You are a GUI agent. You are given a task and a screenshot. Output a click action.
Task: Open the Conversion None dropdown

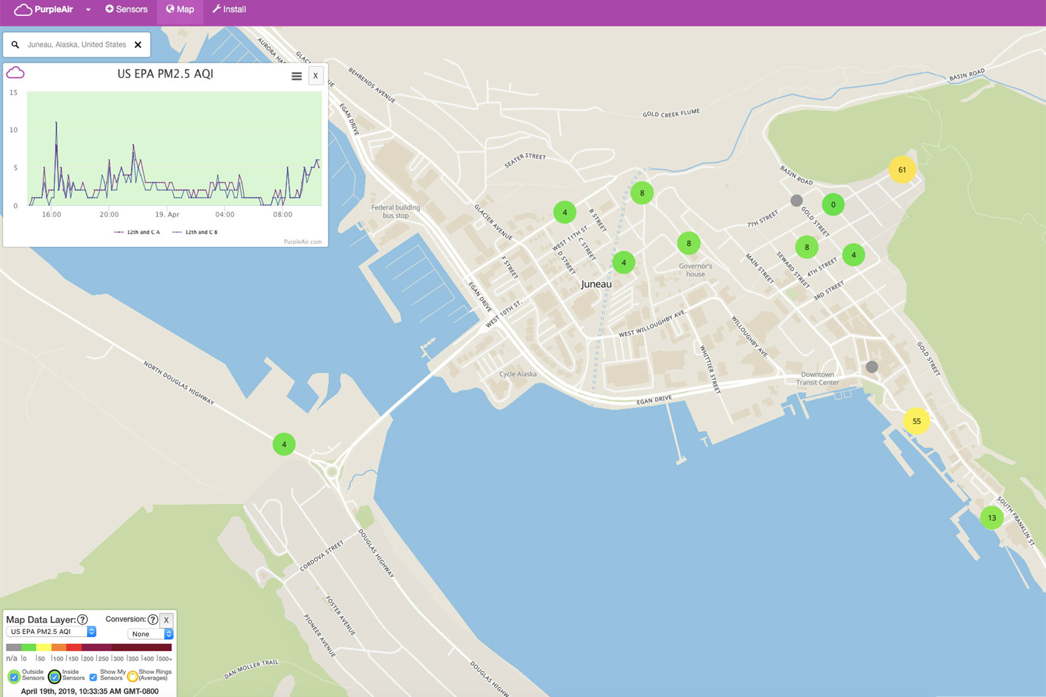150,634
